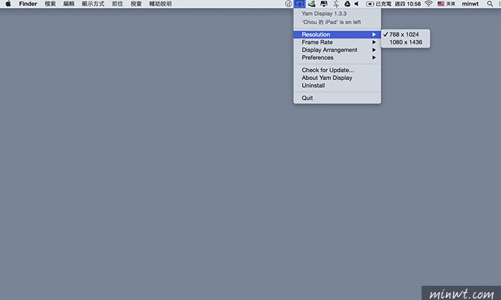Click the battery charged status icon
This screenshot has height=300, width=501.
370,4
